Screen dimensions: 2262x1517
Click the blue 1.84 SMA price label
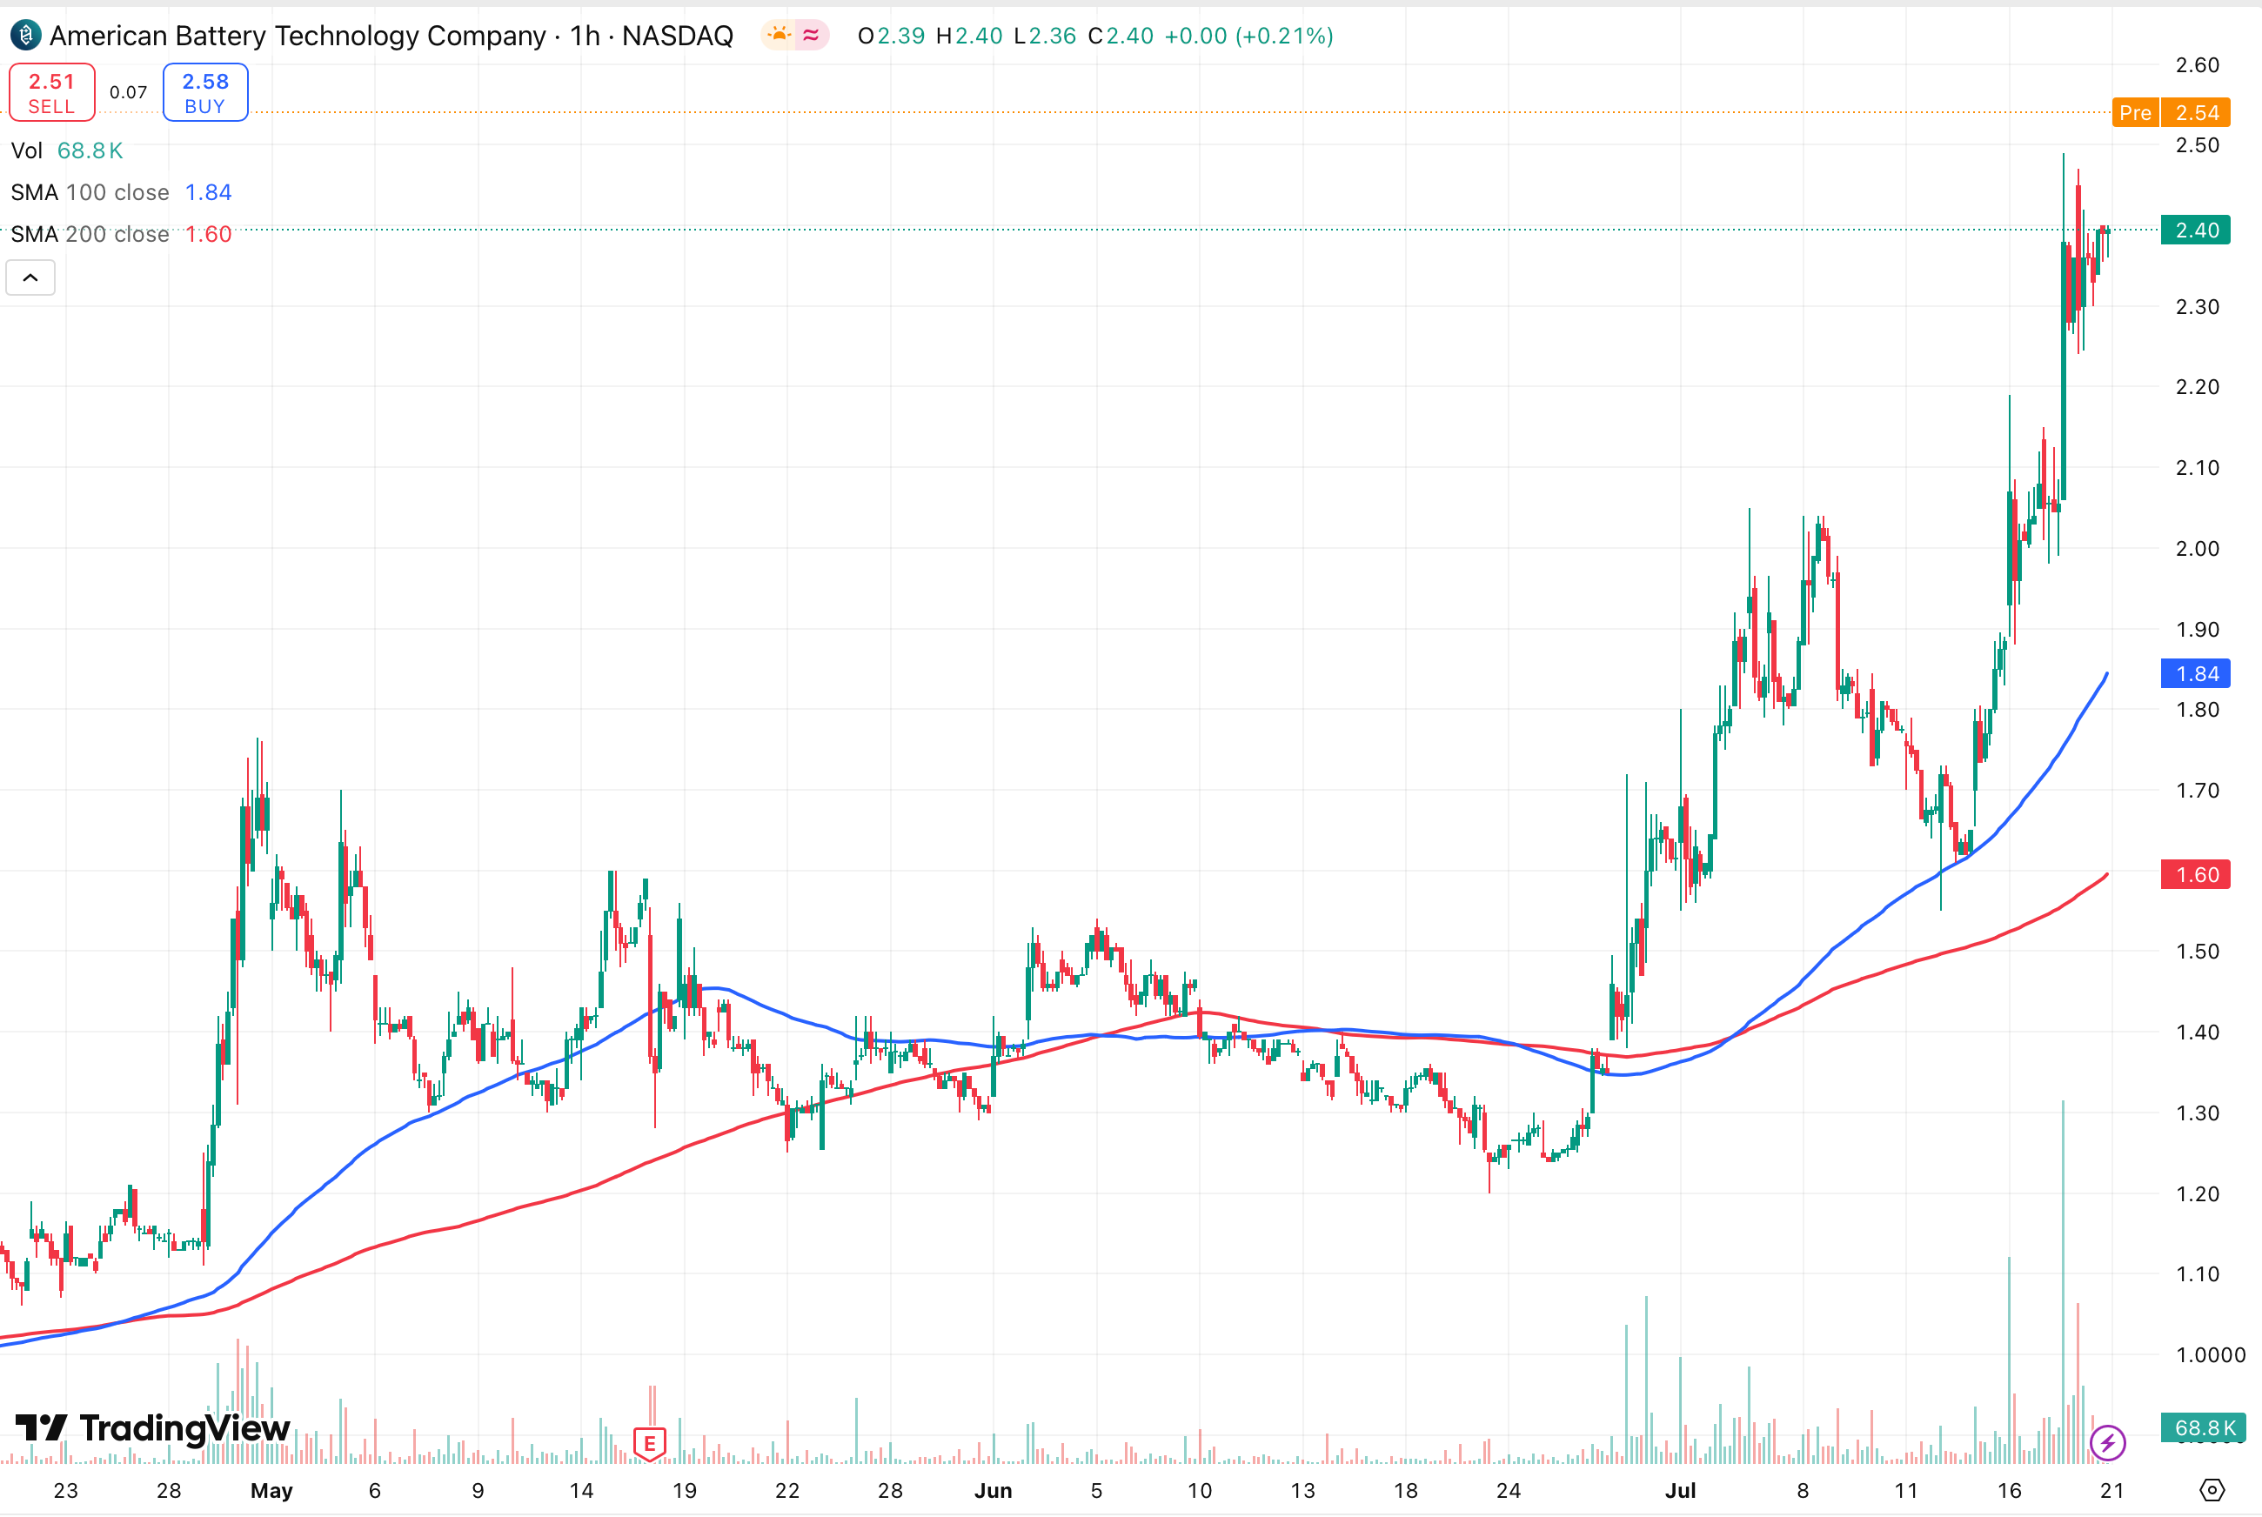[2195, 673]
